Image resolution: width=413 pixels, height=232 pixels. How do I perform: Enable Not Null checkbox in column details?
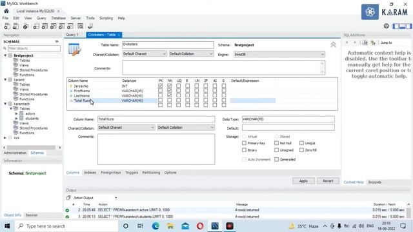pyautogui.click(x=276, y=143)
